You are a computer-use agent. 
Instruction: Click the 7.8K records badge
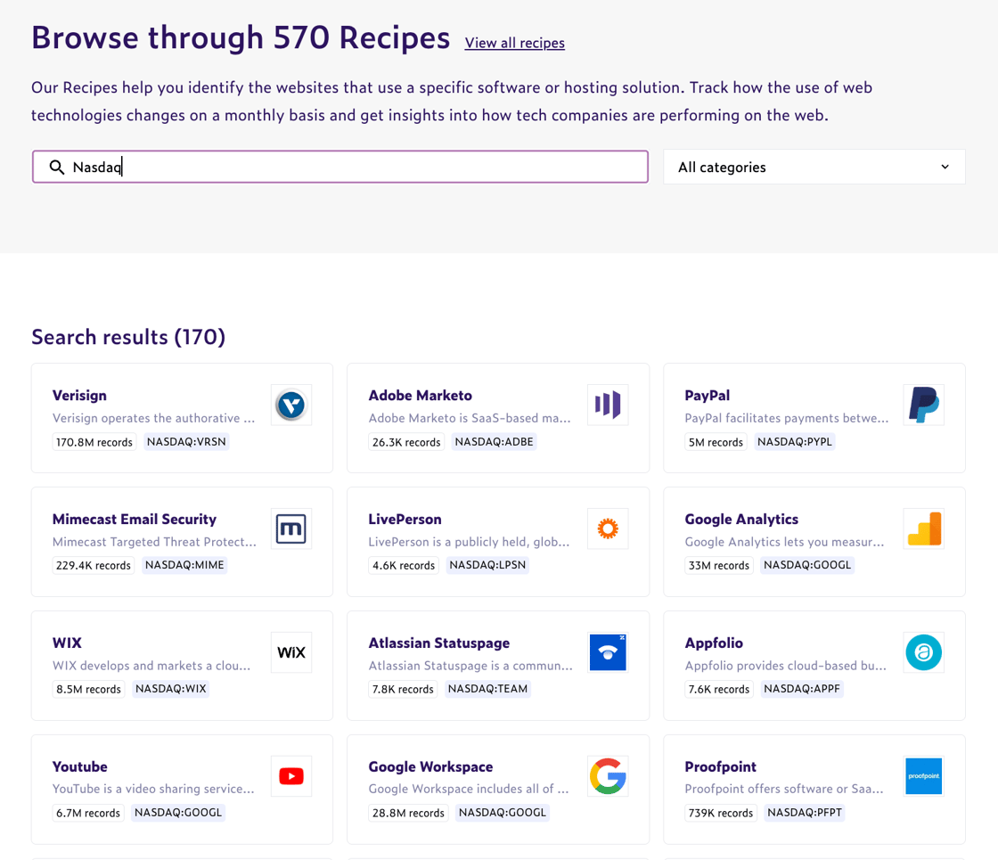click(x=403, y=690)
